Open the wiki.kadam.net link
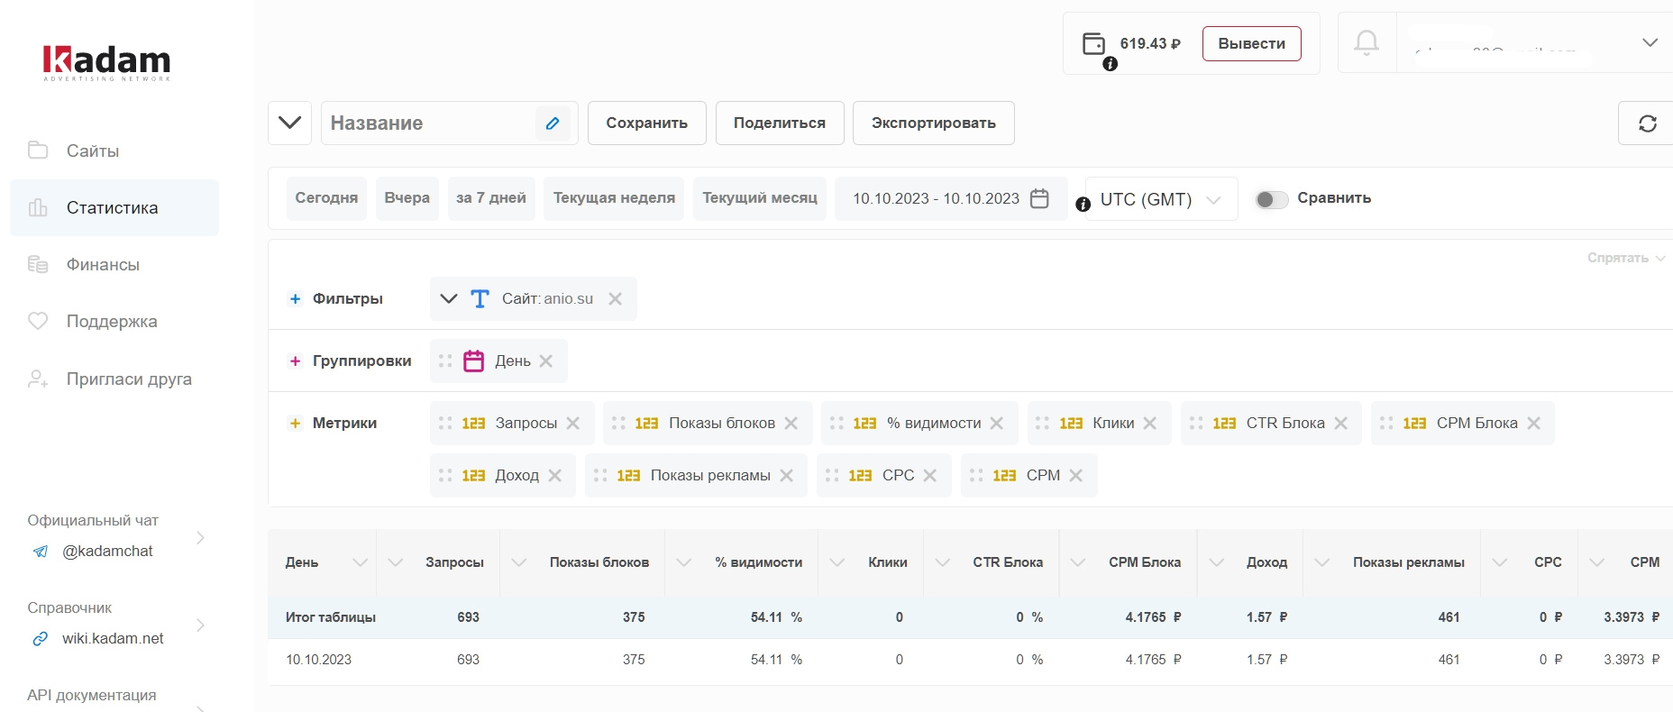This screenshot has height=712, width=1673. coord(113,638)
